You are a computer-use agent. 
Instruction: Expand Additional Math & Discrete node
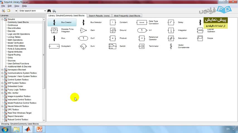click(6, 66)
